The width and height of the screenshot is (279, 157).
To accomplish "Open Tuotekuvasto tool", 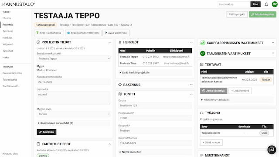I will 10,86.
